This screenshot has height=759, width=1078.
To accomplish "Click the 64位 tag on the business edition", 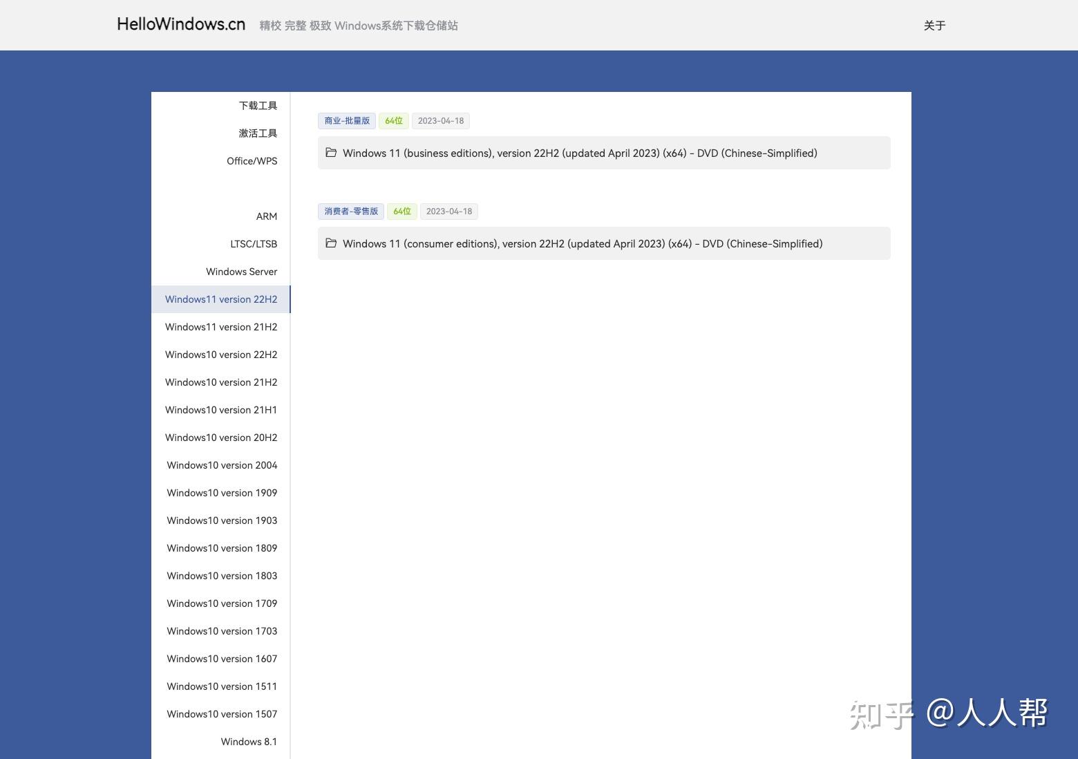I will (x=394, y=120).
